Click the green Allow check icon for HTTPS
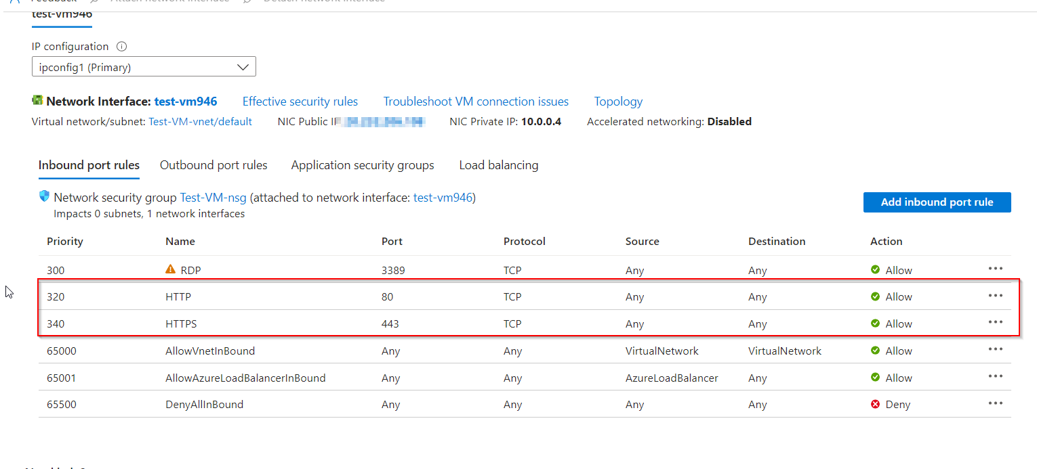Image resolution: width=1037 pixels, height=469 pixels. pos(875,323)
